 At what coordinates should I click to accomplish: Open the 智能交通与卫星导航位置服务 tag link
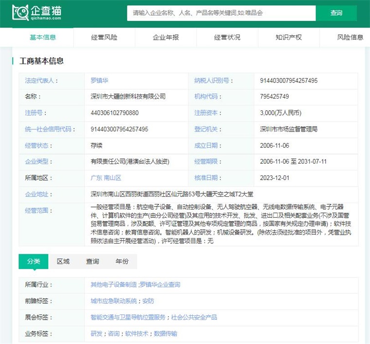coord(128,317)
